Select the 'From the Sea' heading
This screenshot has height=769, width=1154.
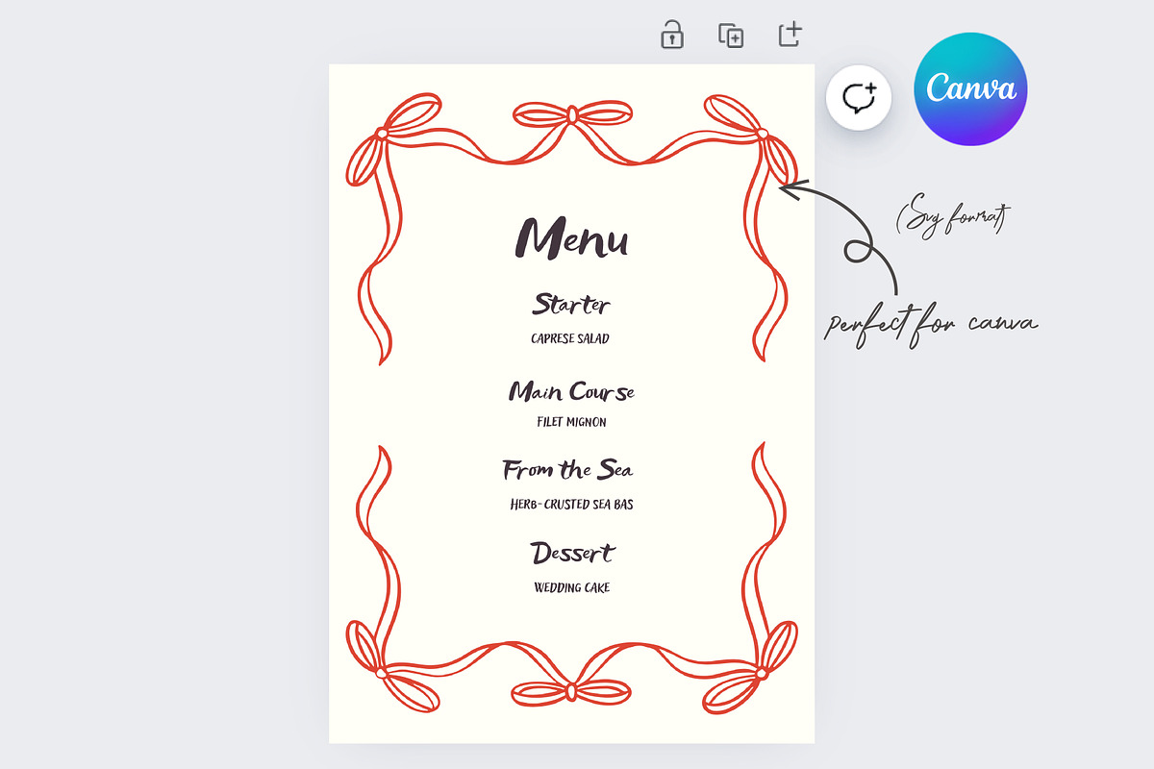point(567,470)
